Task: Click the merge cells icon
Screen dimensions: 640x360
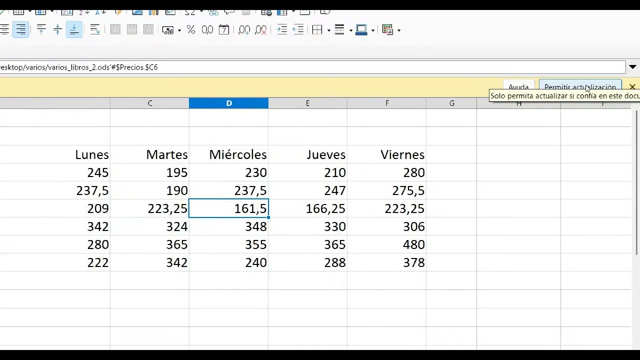Action: pos(132,30)
